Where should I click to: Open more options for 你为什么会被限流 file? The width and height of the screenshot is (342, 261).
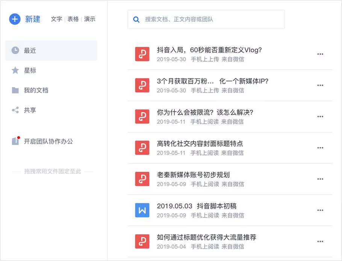(x=320, y=117)
